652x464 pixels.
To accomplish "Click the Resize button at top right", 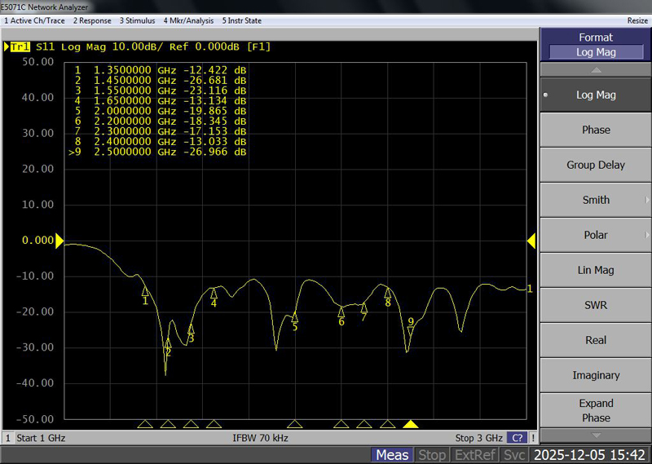I will tap(637, 20).
